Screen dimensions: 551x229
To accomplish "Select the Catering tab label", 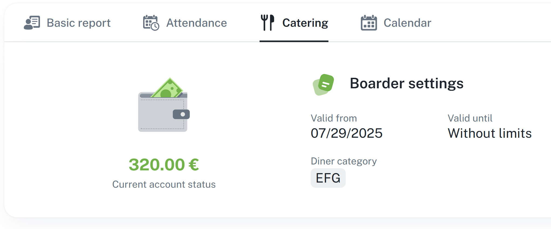I will click(305, 23).
